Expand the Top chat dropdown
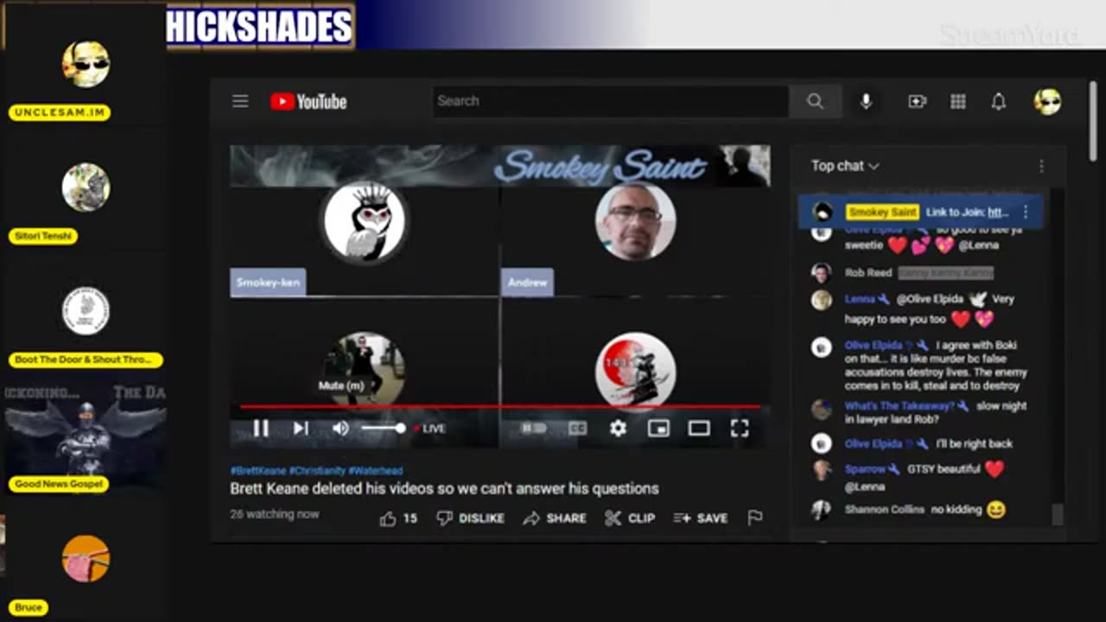The height and width of the screenshot is (622, 1106). point(845,166)
